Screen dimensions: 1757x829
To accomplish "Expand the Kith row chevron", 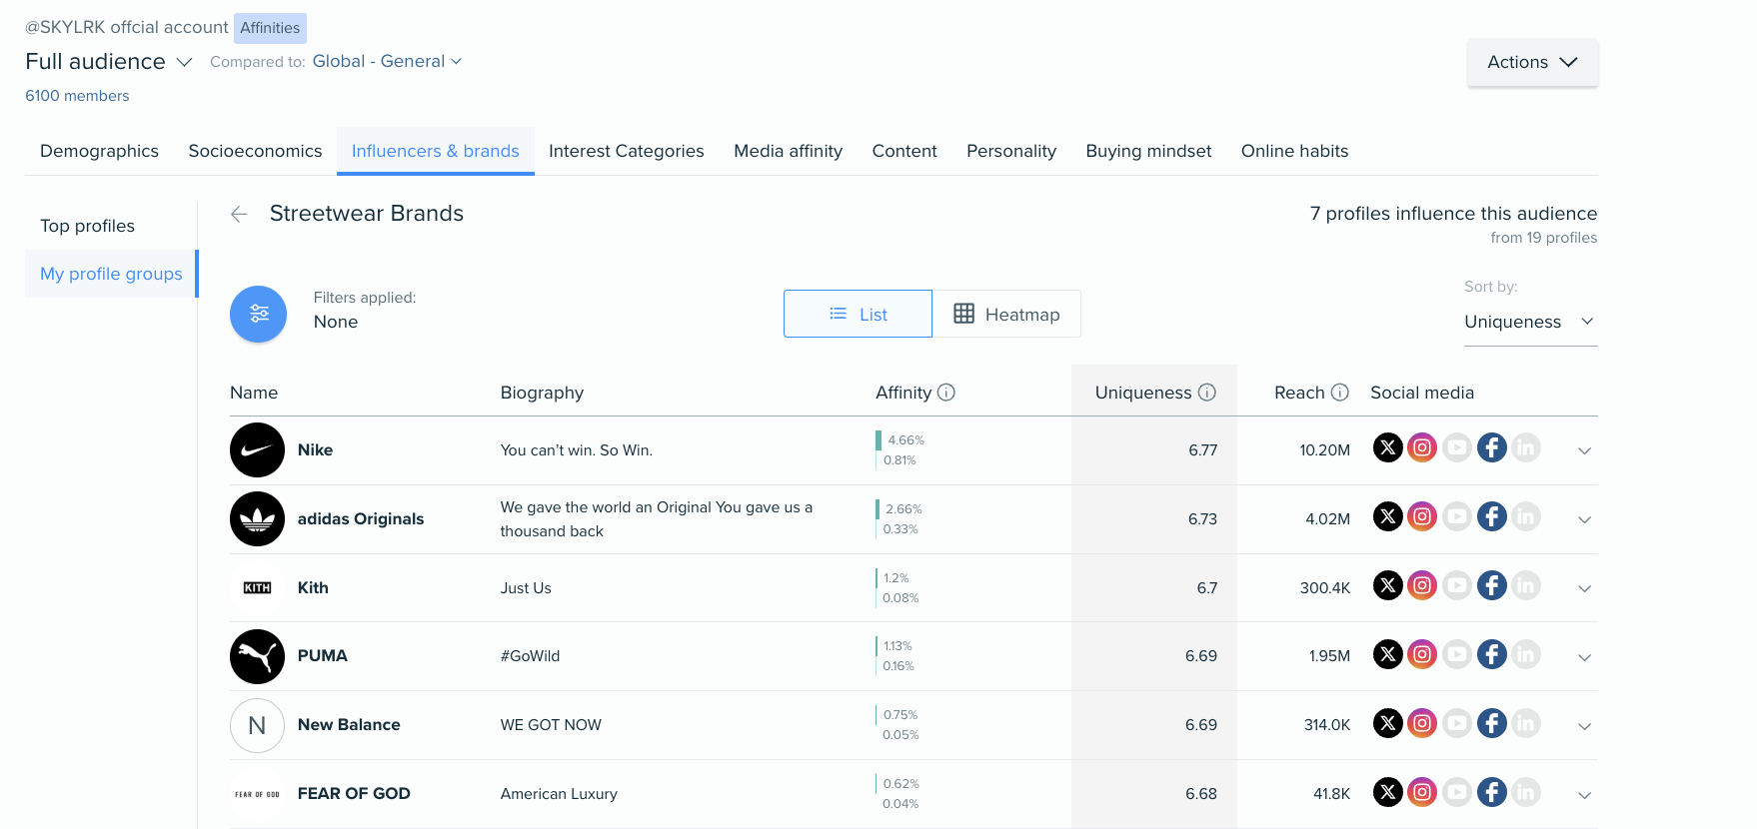I will (1584, 588).
